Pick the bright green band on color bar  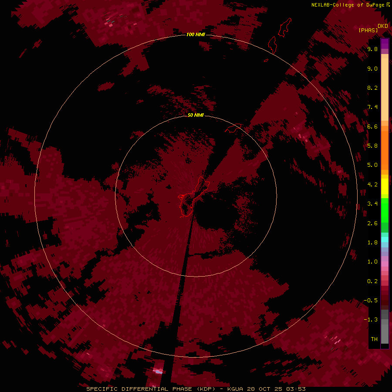click(385, 211)
